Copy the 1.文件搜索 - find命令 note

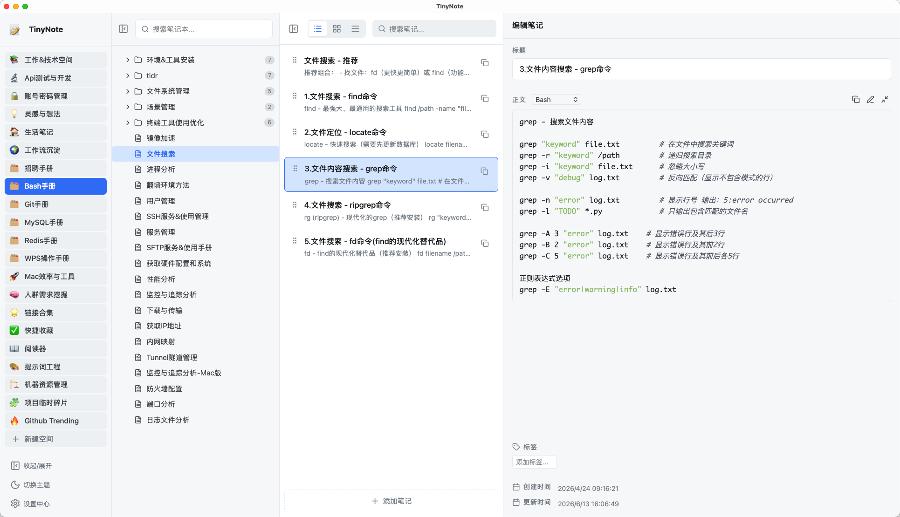485,98
